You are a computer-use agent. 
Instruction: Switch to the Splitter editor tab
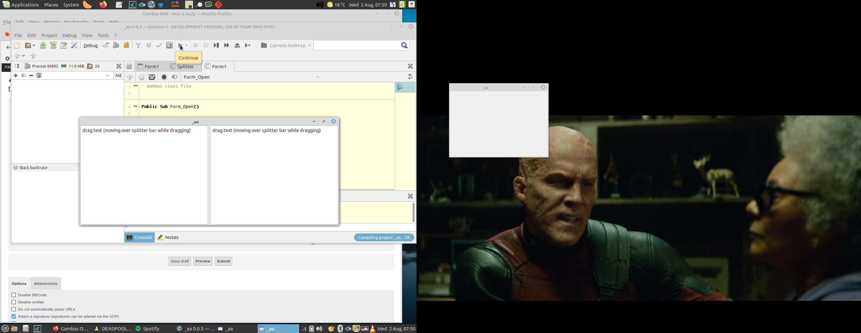pyautogui.click(x=183, y=67)
